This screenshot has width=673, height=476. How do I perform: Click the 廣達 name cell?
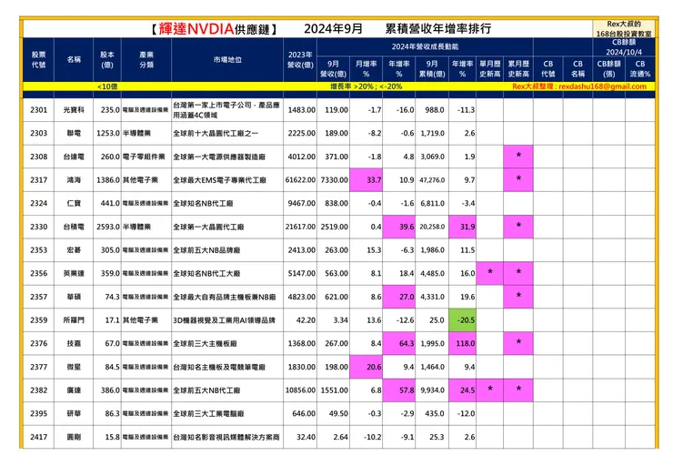tap(74, 390)
